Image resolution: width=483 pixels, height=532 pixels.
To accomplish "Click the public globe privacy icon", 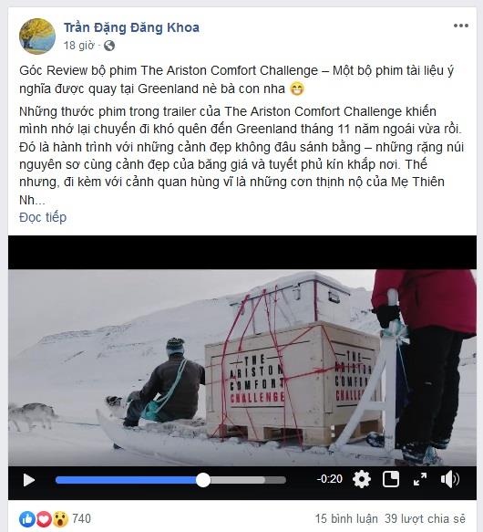I will [x=109, y=46].
